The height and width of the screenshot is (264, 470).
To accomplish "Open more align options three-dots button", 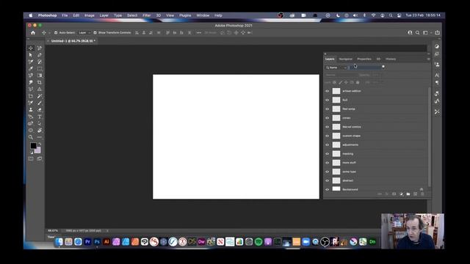I will coord(199,32).
